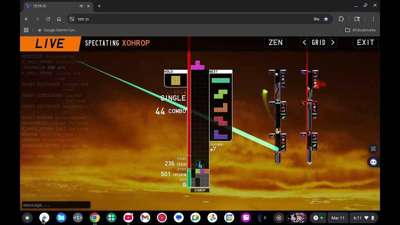Viewport: 400px width, 225px height.
Task: Switch to previous view with left arrow
Action: pos(304,42)
